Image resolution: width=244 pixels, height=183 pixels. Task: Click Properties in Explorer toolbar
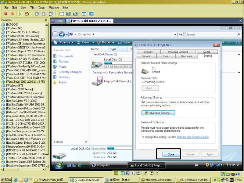(106, 42)
